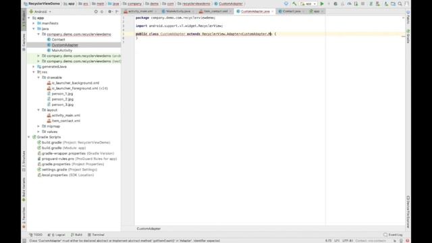Click the recyclerviewdemo breadcrumb folder
Screen dimensions: 432x243
(x=194, y=4)
